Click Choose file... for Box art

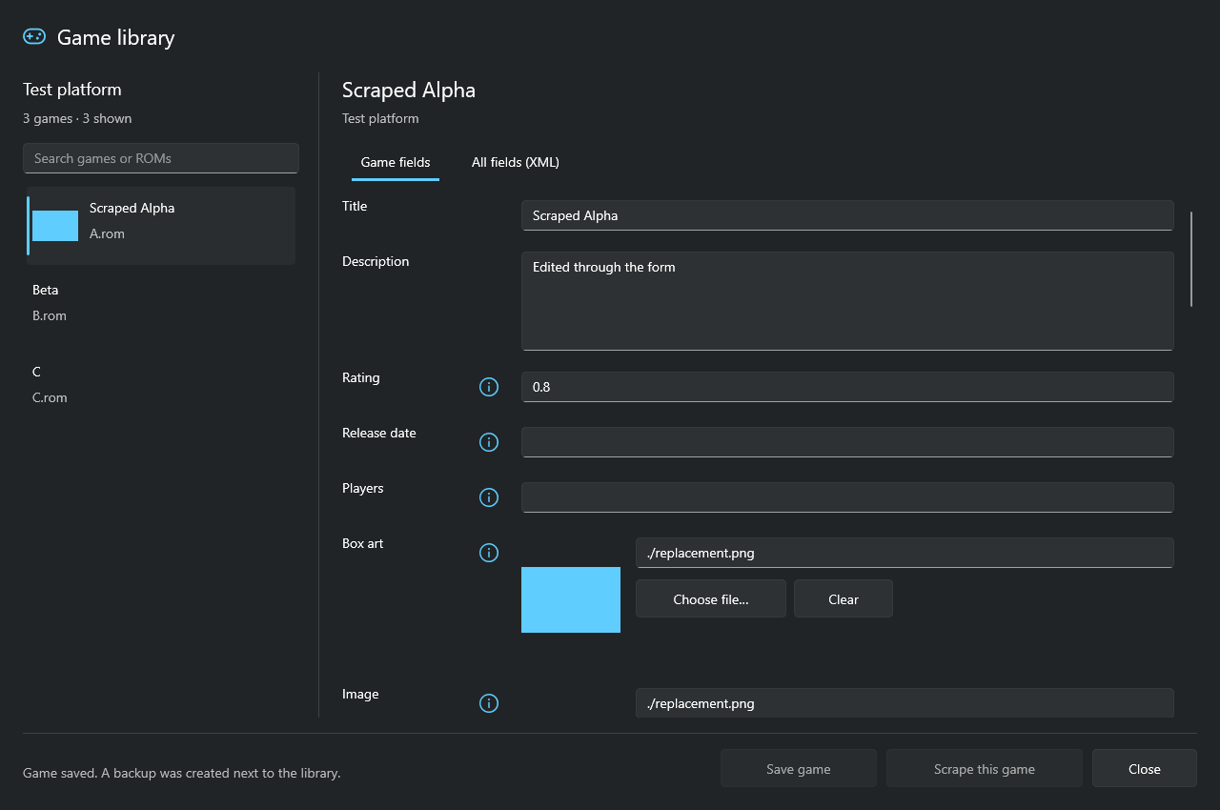point(711,599)
